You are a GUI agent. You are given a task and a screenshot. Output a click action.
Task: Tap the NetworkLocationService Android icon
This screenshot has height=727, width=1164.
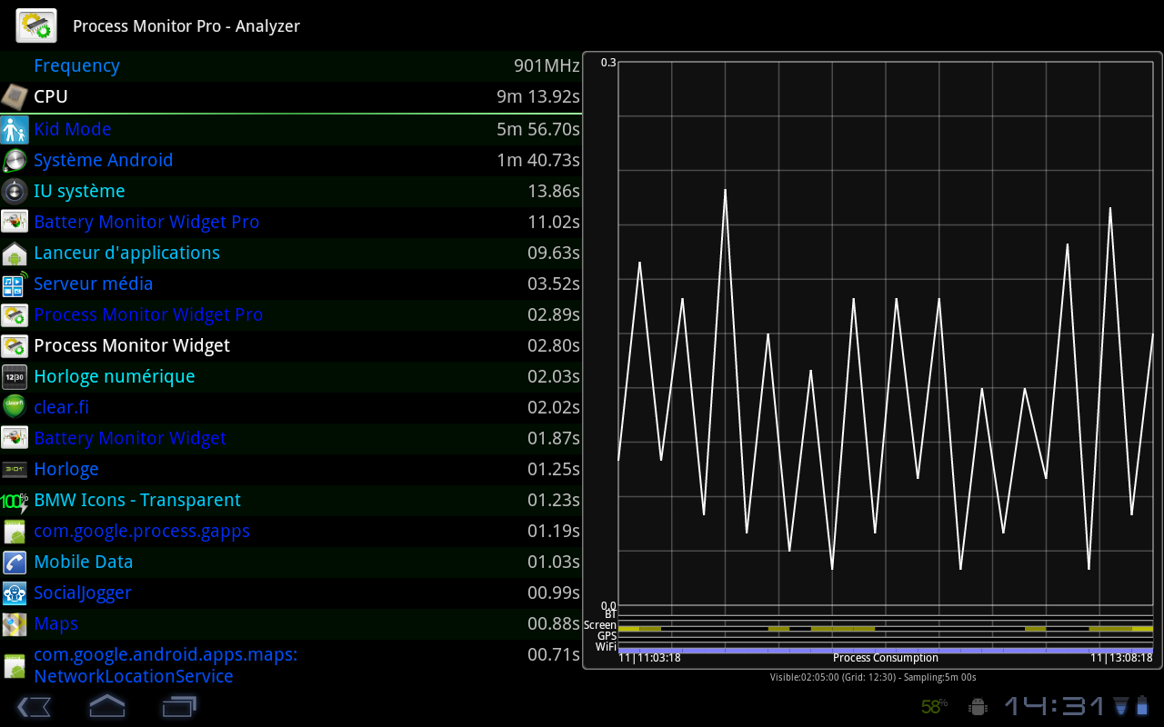[15, 665]
